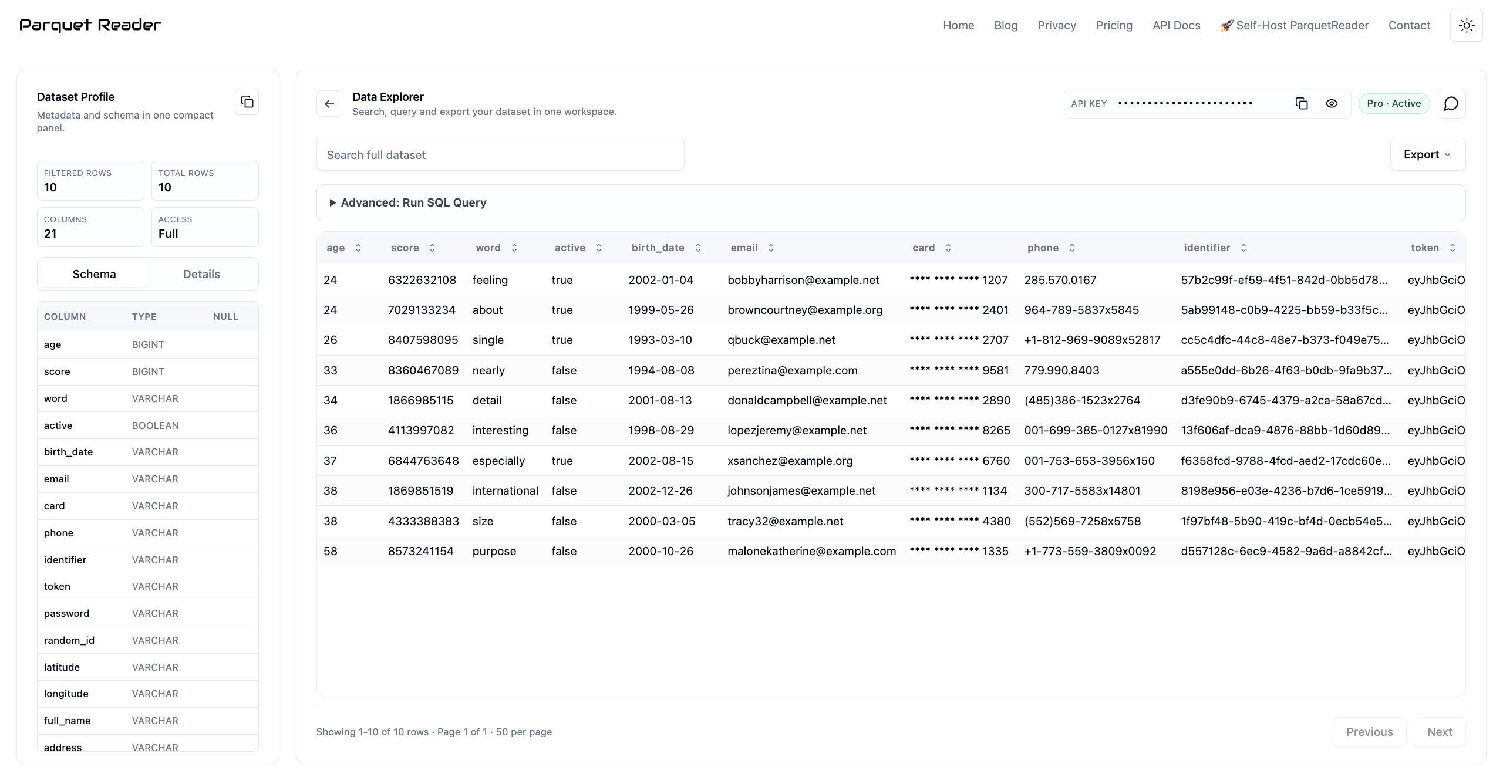Switch to the Details tab
1503x777 pixels.
click(x=201, y=273)
